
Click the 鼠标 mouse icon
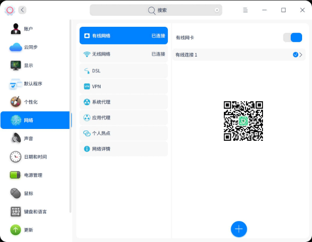coord(16,193)
